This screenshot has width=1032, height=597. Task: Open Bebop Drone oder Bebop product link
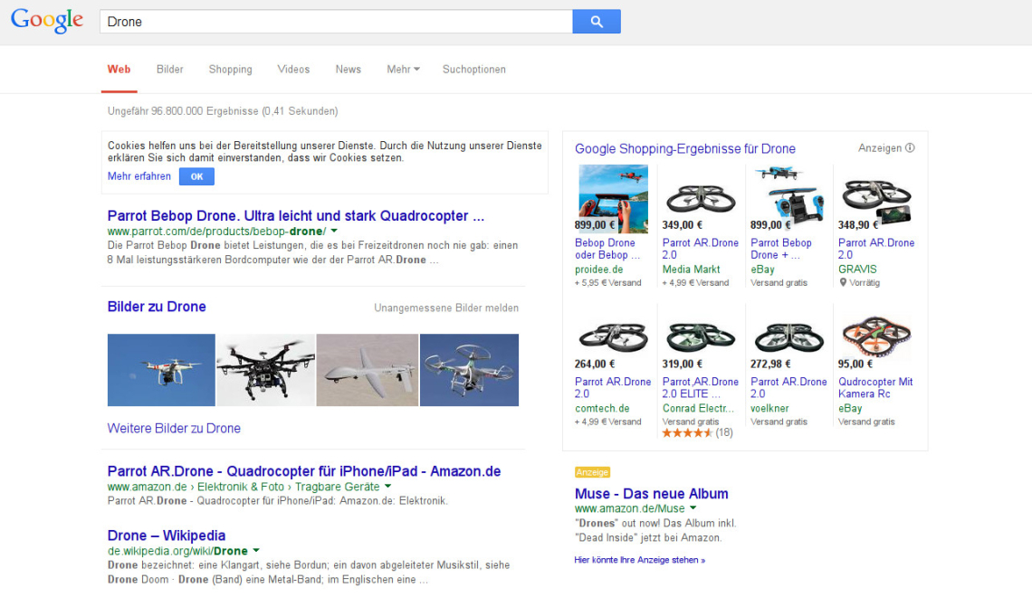click(607, 249)
